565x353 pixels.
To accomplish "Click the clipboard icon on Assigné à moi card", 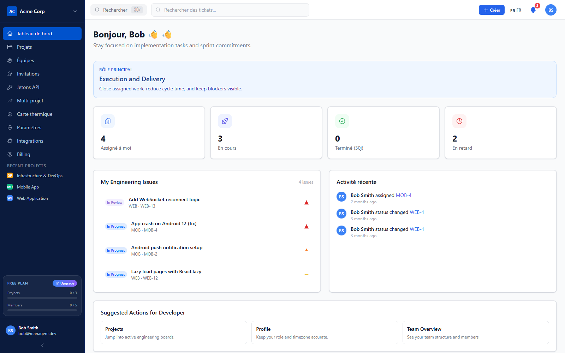I will (108, 121).
